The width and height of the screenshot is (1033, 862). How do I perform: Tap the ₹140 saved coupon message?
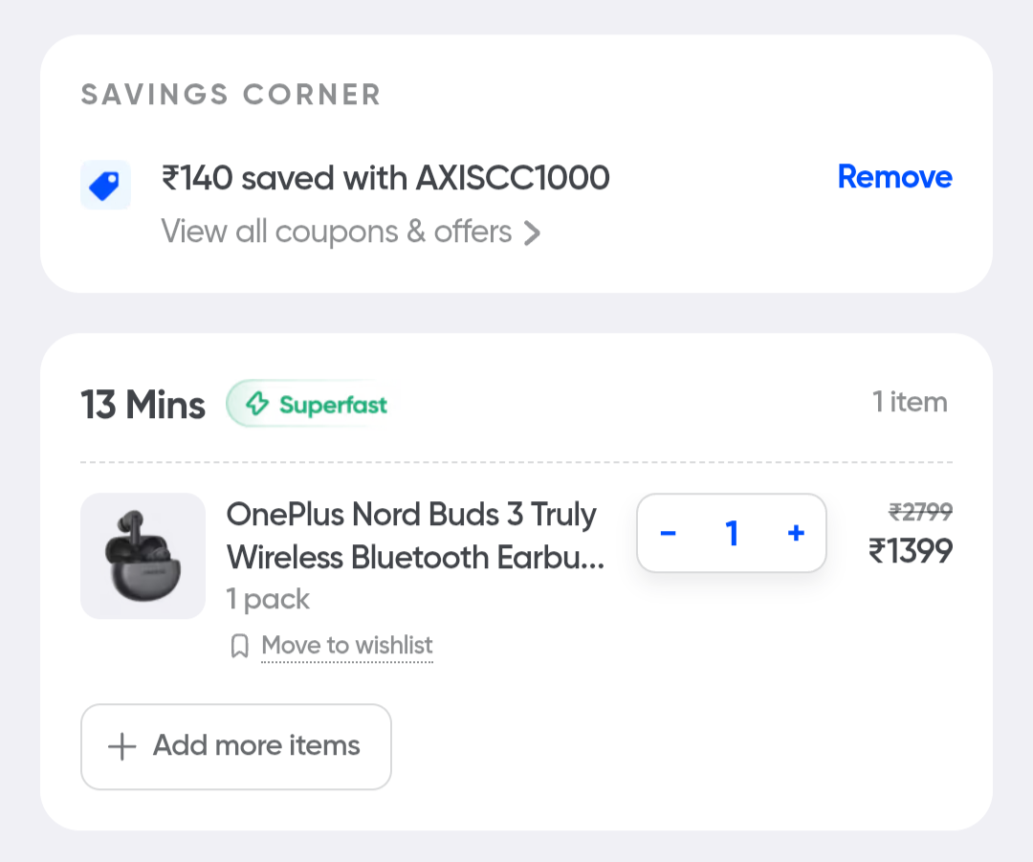385,178
